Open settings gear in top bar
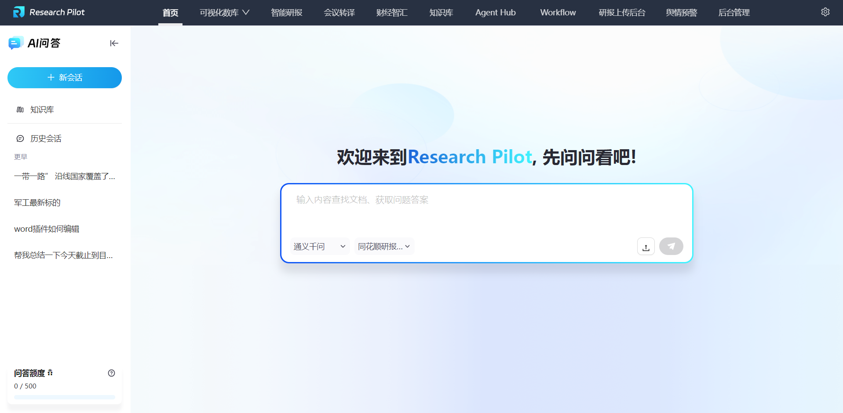The image size is (843, 413). 825,12
